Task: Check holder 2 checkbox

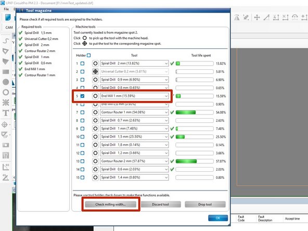Action: click(x=83, y=72)
